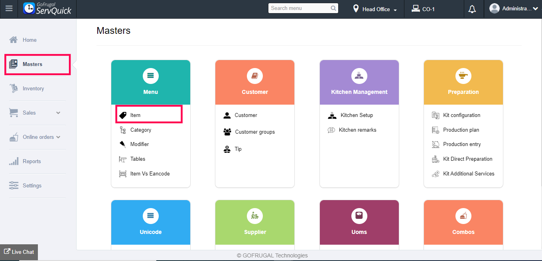This screenshot has width=542, height=261.
Task: Go to Home in the sidebar
Action: click(x=30, y=40)
